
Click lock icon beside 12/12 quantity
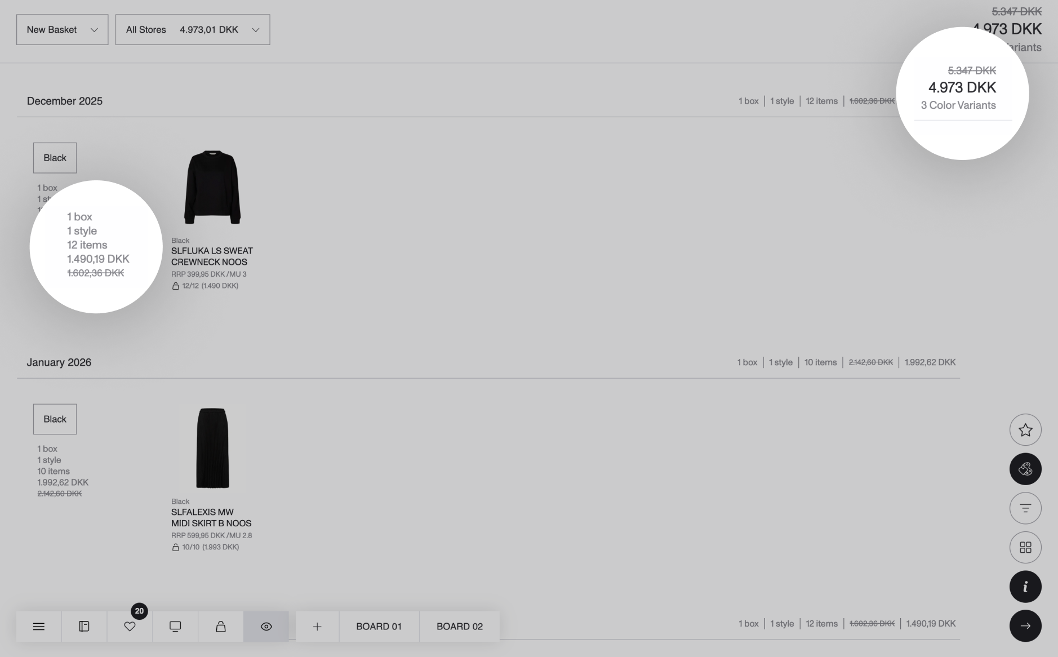pos(176,286)
